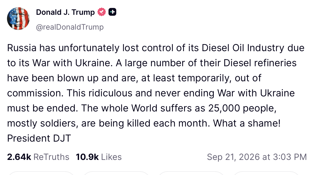Open the Donald J. Trump display name
This screenshot has height=175, width=314.
coord(65,12)
